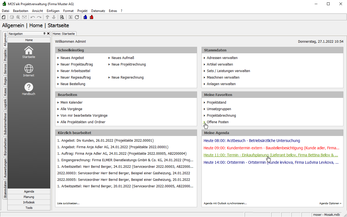This screenshot has width=347, height=217.
Task: Open Startseite via the house icon
Action: (29, 52)
